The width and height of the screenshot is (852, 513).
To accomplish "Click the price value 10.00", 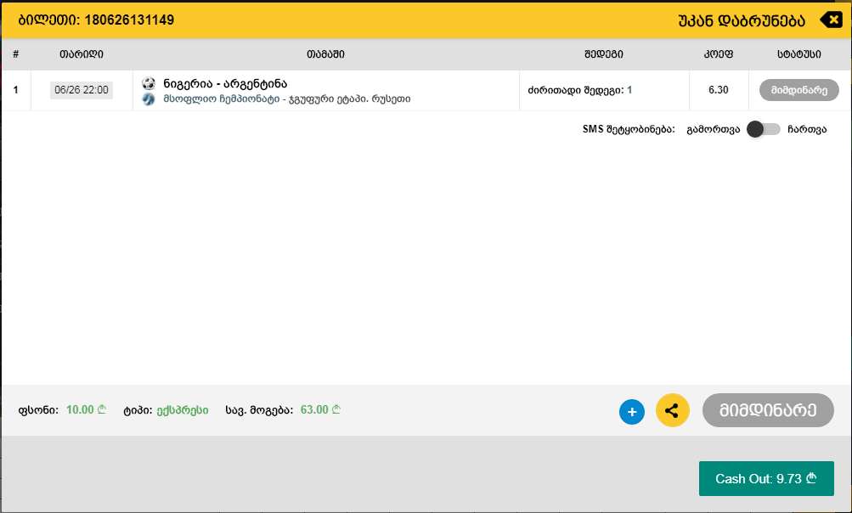I will tap(86, 409).
